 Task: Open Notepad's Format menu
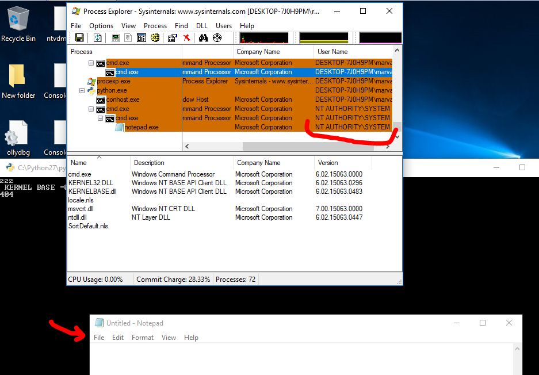click(x=142, y=338)
